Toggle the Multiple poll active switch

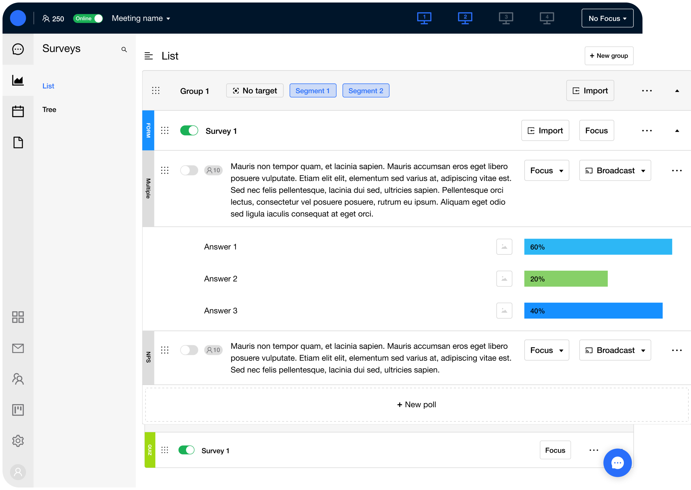[189, 170]
